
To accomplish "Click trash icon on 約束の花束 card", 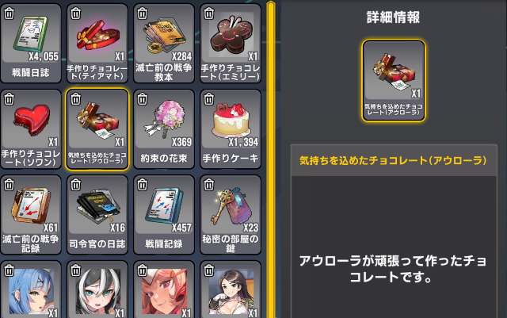I will click(x=143, y=99).
